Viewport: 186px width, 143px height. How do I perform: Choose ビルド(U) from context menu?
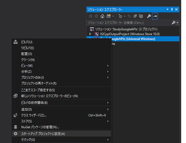click(x=61, y=42)
